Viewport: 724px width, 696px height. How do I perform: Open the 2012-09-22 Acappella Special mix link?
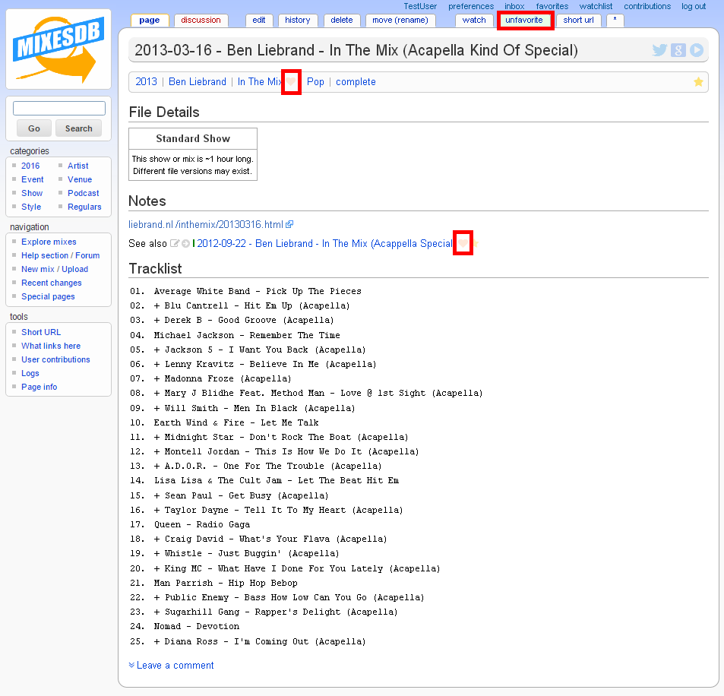click(325, 243)
